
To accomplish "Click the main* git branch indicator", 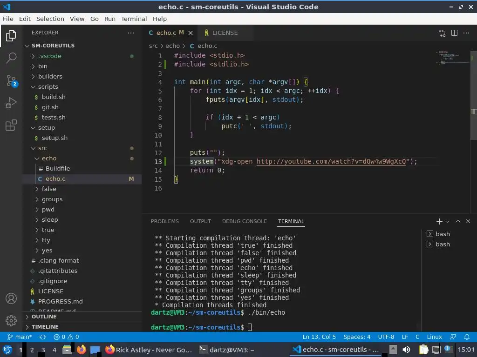I will click(20, 337).
